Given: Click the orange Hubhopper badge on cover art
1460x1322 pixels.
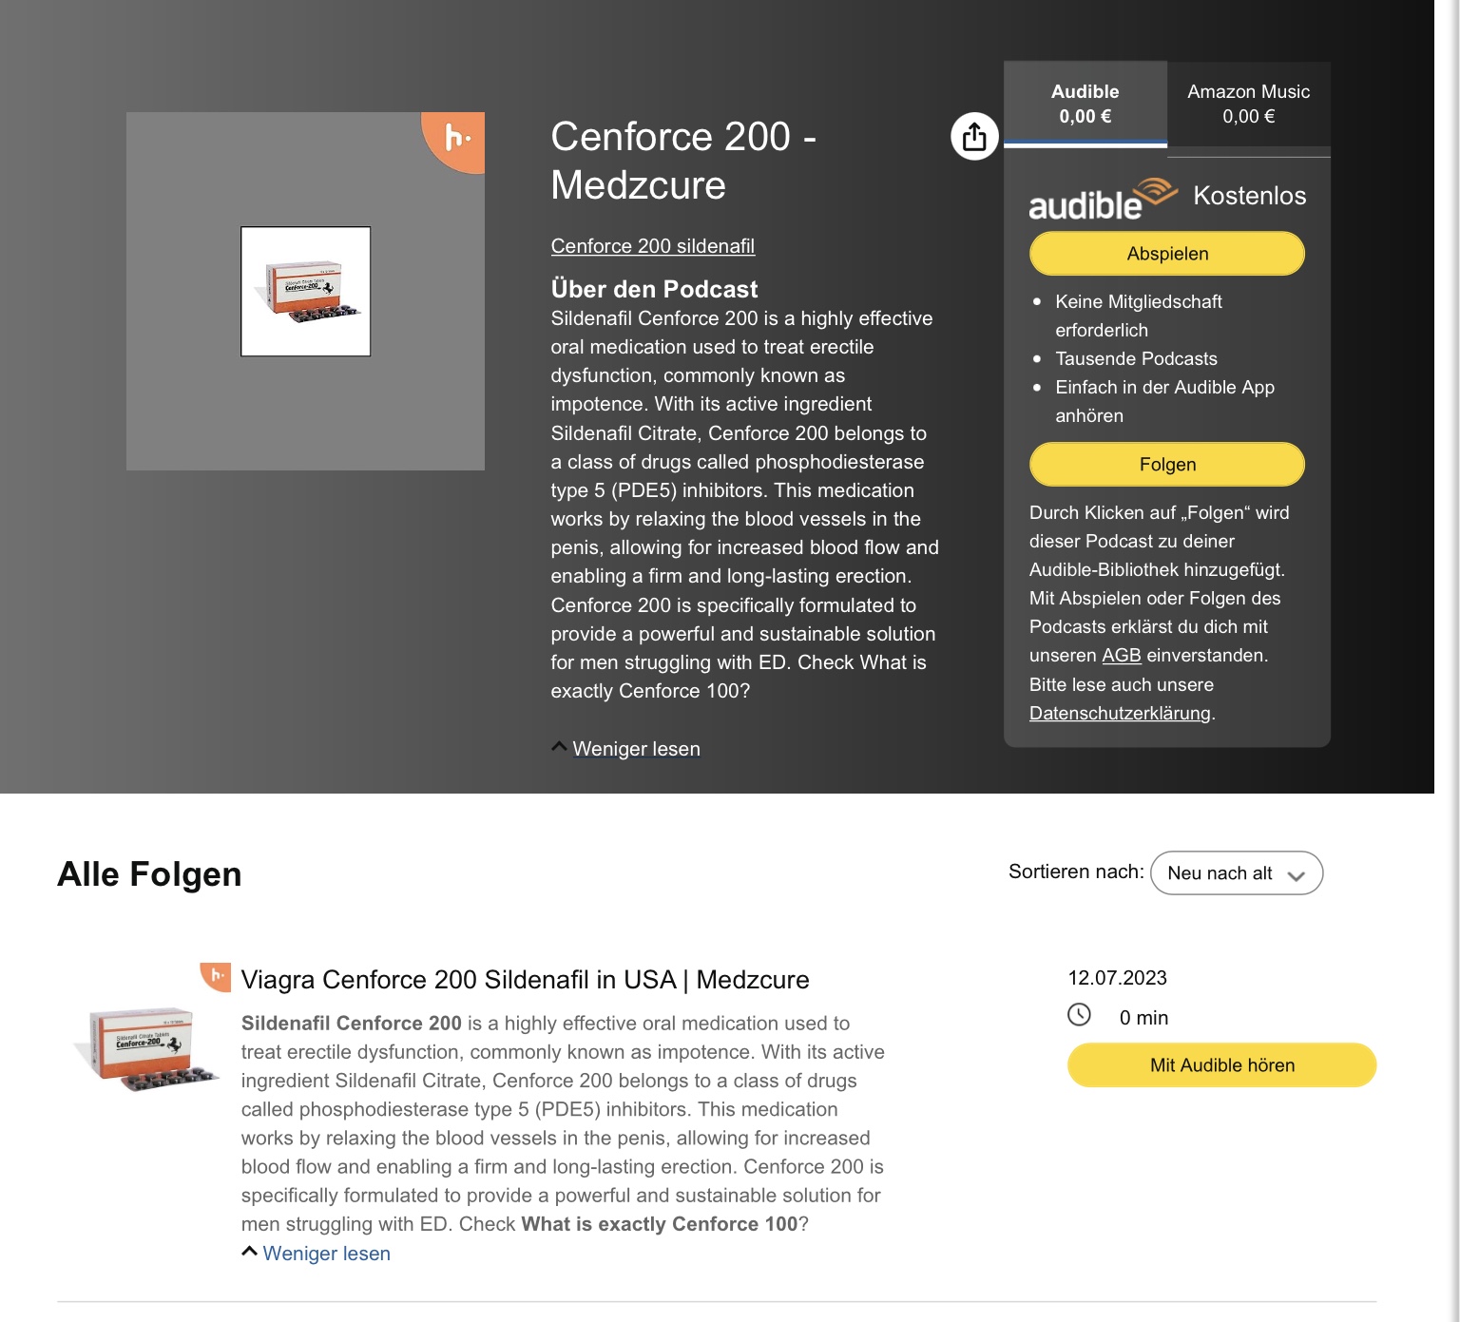Looking at the screenshot, I should tap(455, 141).
